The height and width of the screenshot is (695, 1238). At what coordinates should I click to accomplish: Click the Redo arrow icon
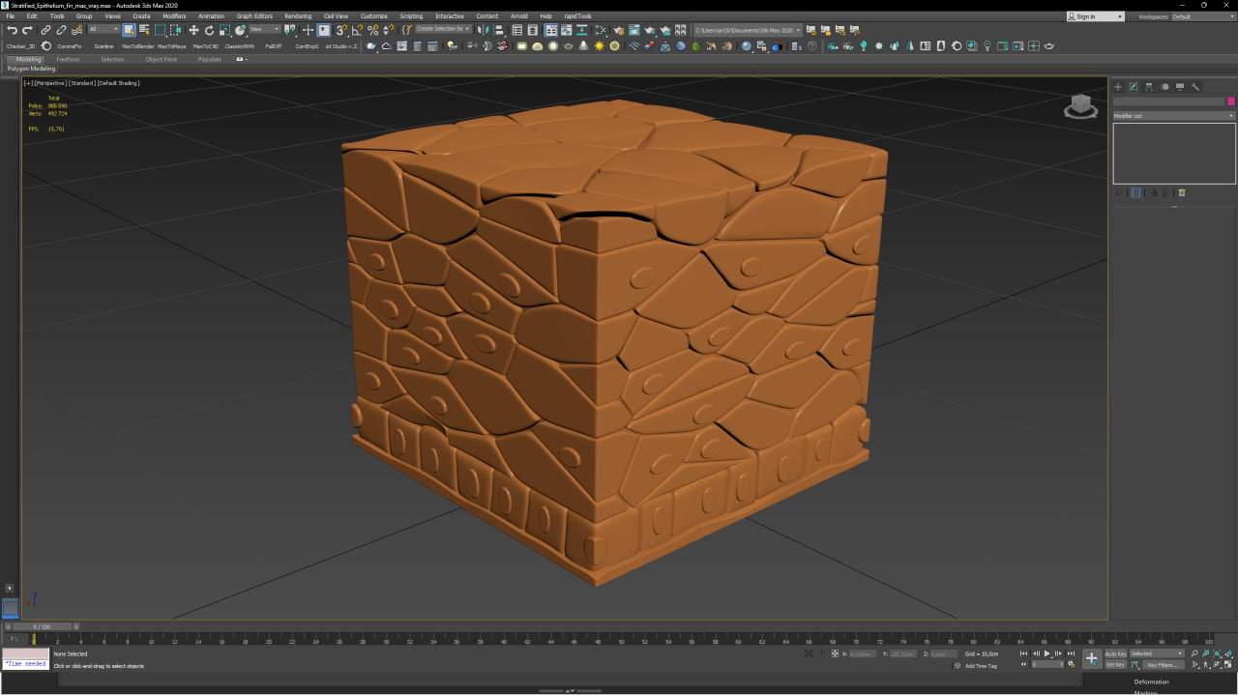(27, 30)
